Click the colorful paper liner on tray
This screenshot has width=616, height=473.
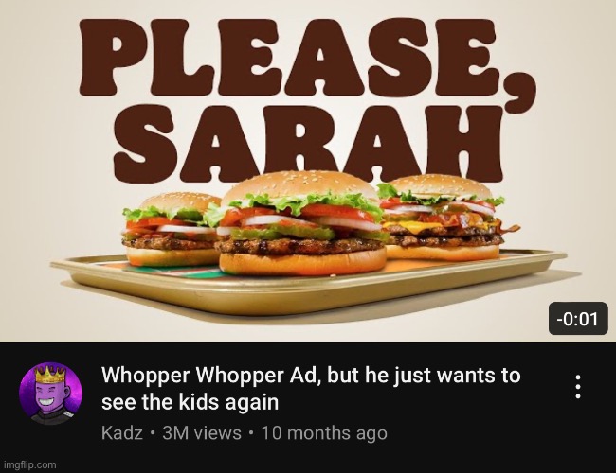click(172, 271)
